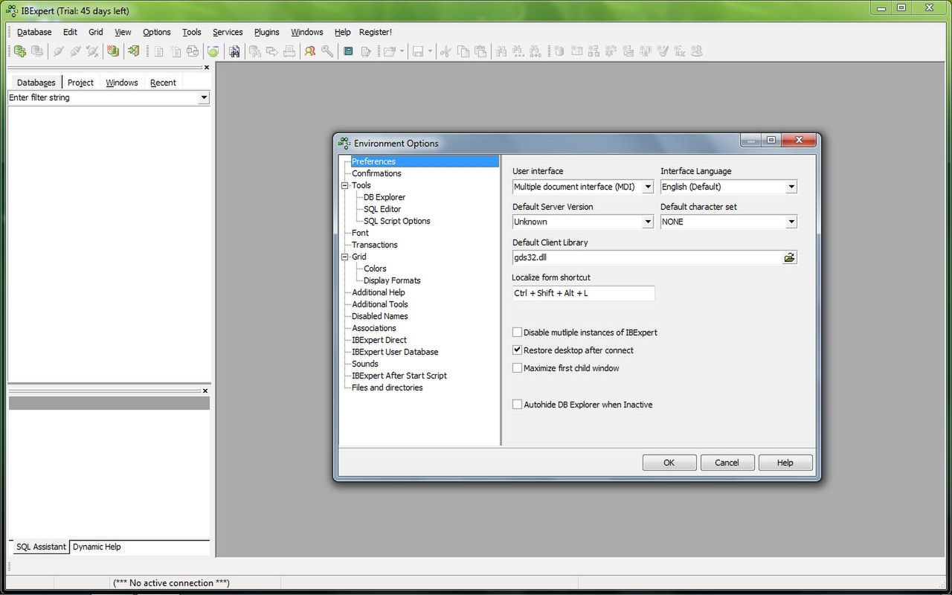Switch to the Project tab

point(80,83)
